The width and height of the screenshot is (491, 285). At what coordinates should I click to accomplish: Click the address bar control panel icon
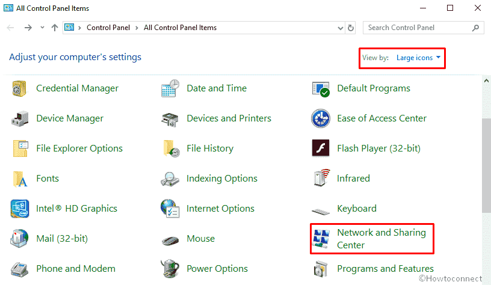click(x=69, y=28)
